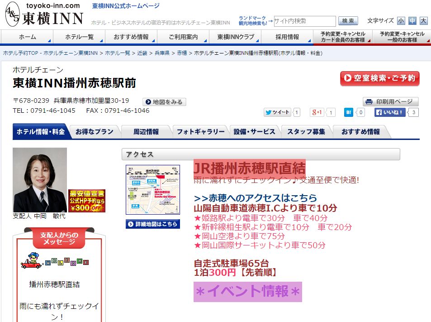
Task: Open 予約変更・キャンセル 一般のお客様 menu
Action: (402, 37)
